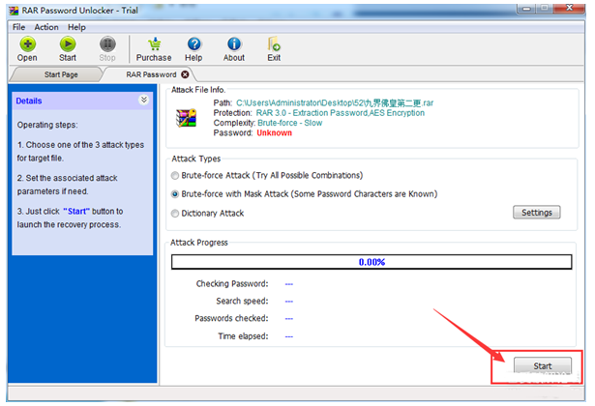The height and width of the screenshot is (406, 595).
Task: Click the Help question mark icon
Action: 193,44
